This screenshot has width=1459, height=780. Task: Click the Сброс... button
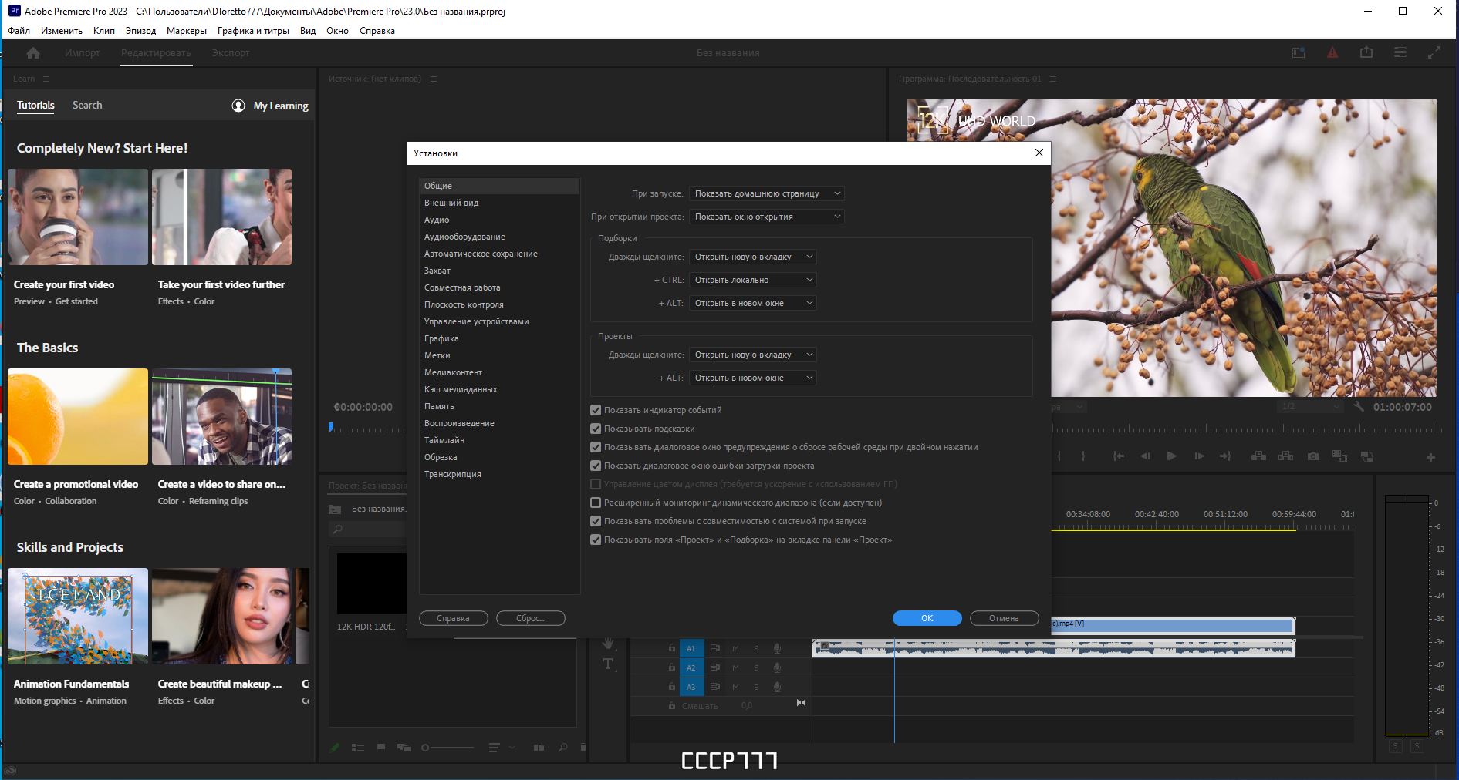530,618
